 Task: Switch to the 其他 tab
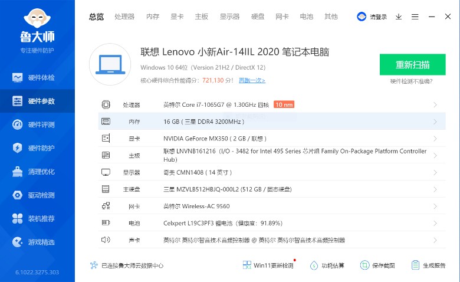point(331,17)
